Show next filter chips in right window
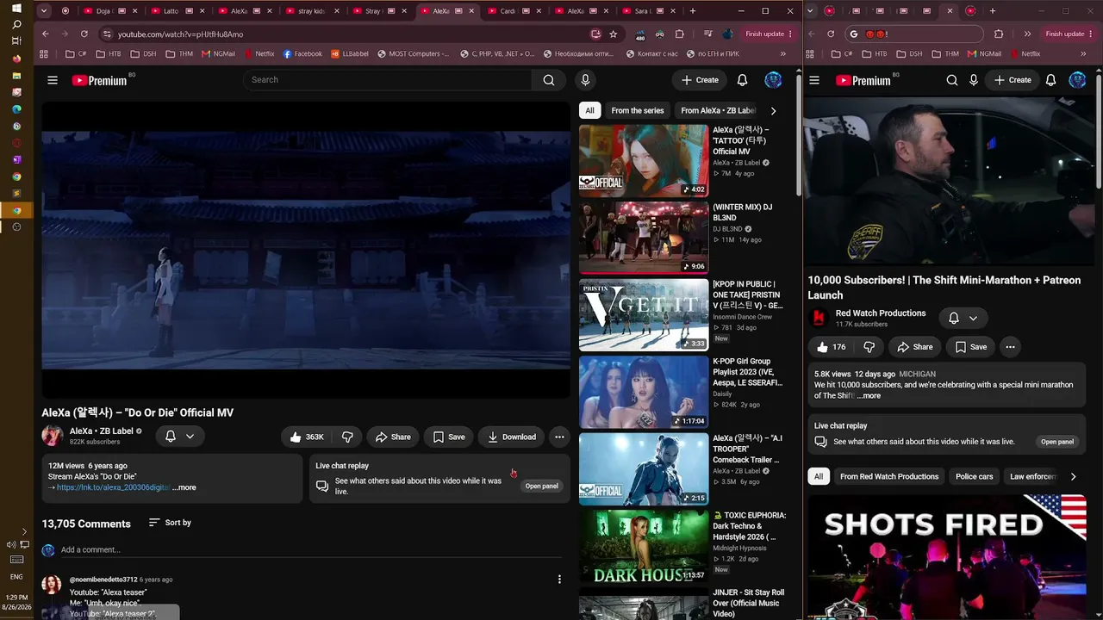The width and height of the screenshot is (1103, 620). click(1073, 476)
